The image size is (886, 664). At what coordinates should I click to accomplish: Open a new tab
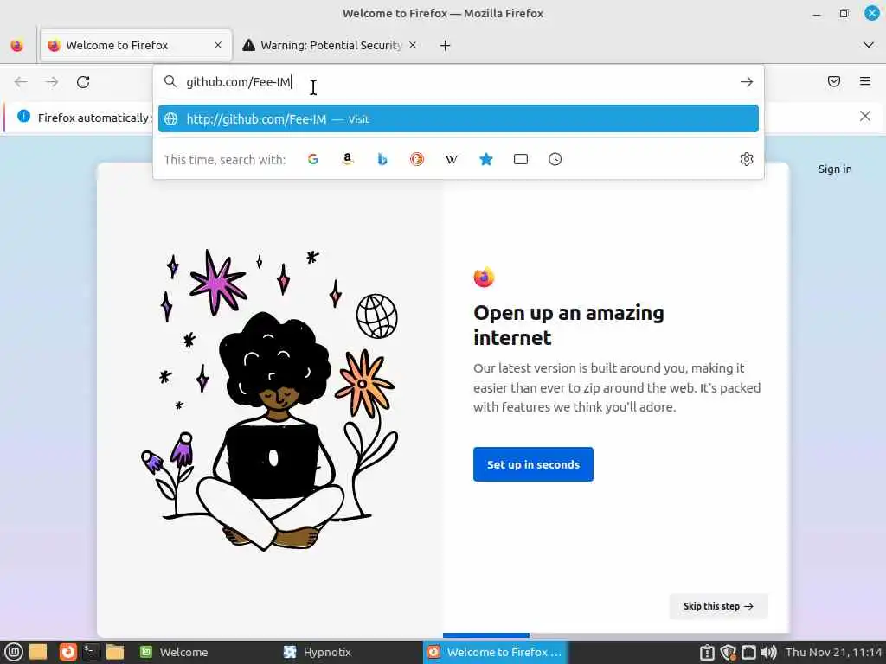click(x=445, y=45)
